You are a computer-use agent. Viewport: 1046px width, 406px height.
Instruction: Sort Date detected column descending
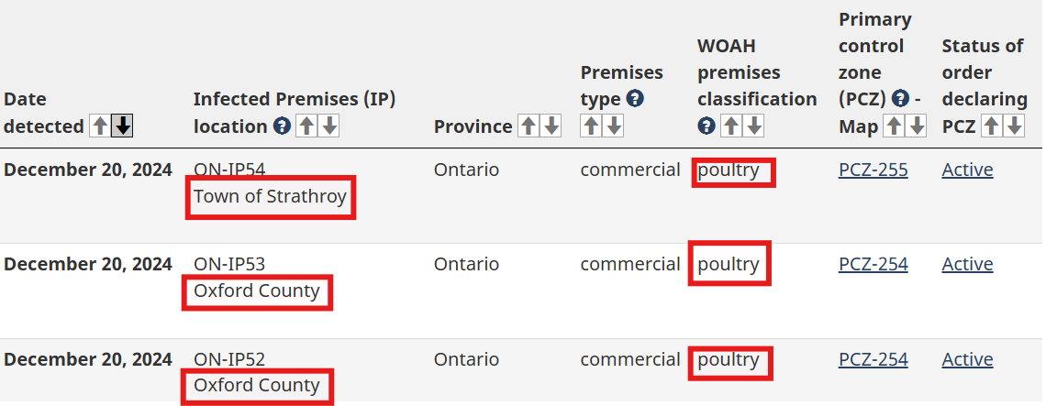[x=122, y=126]
